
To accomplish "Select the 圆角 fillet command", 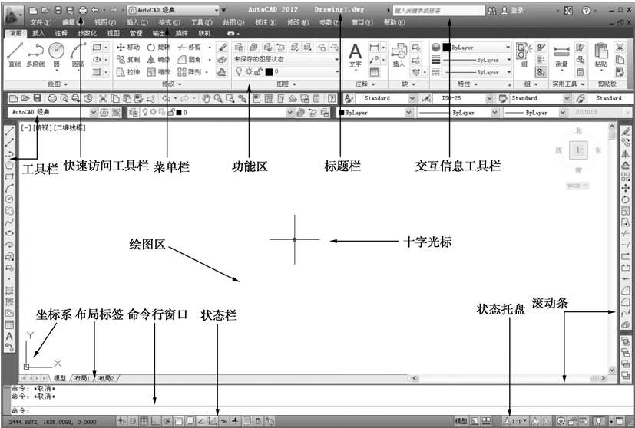I will 190,60.
